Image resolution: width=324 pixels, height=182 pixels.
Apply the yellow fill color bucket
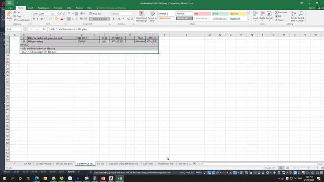click(56, 19)
